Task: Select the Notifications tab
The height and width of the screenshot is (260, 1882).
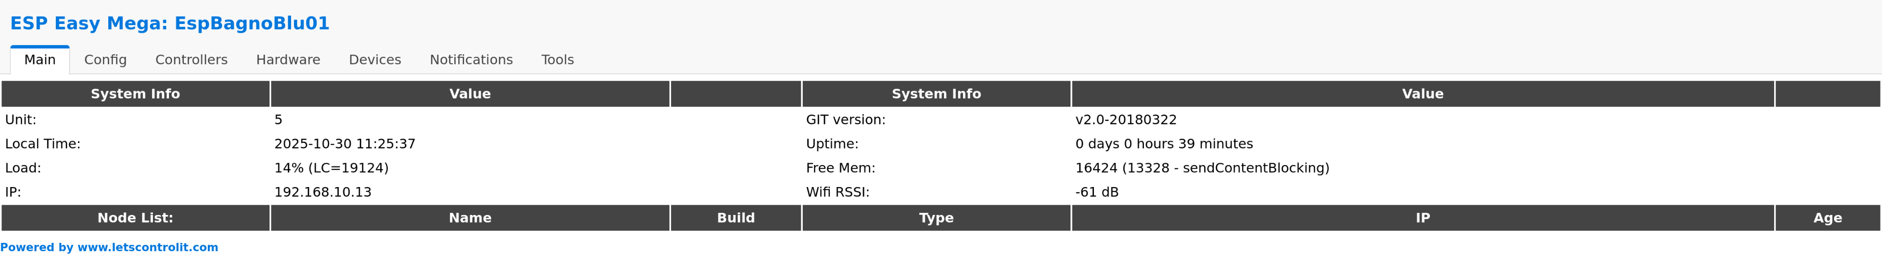Action: pyautogui.click(x=471, y=60)
